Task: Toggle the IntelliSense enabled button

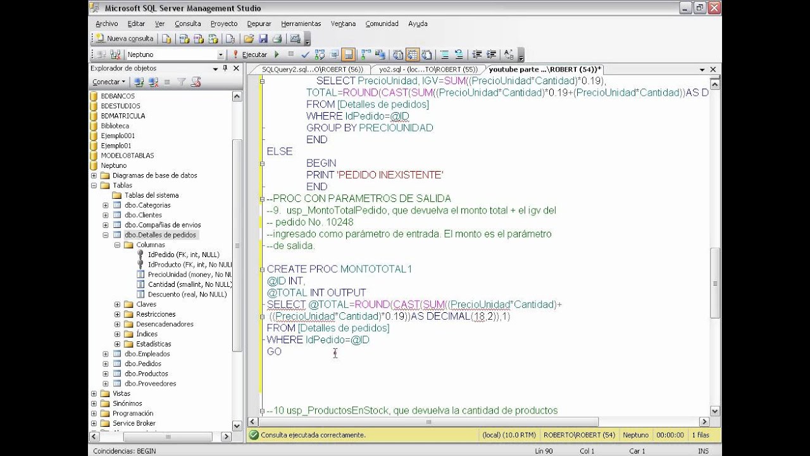Action: 348,55
